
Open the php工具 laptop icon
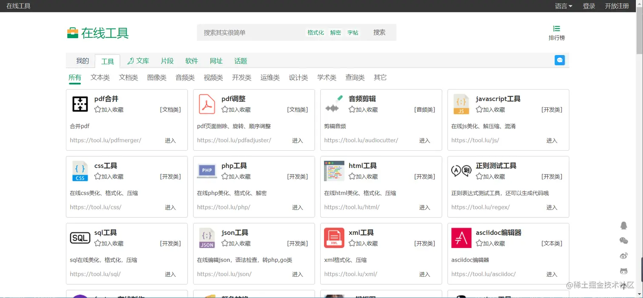[x=207, y=171]
